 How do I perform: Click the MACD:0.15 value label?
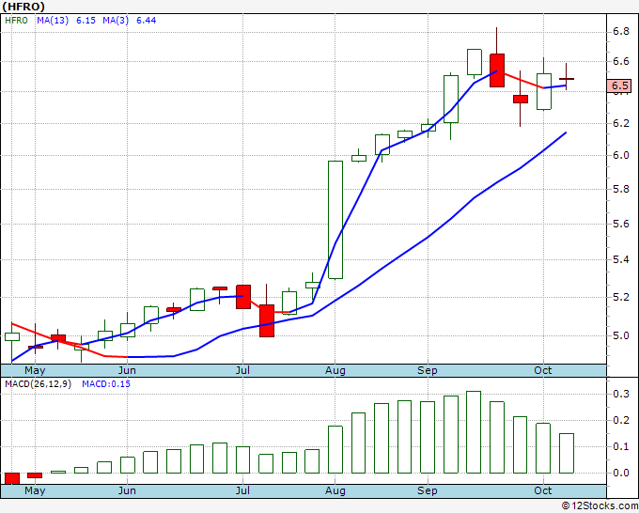pos(106,384)
